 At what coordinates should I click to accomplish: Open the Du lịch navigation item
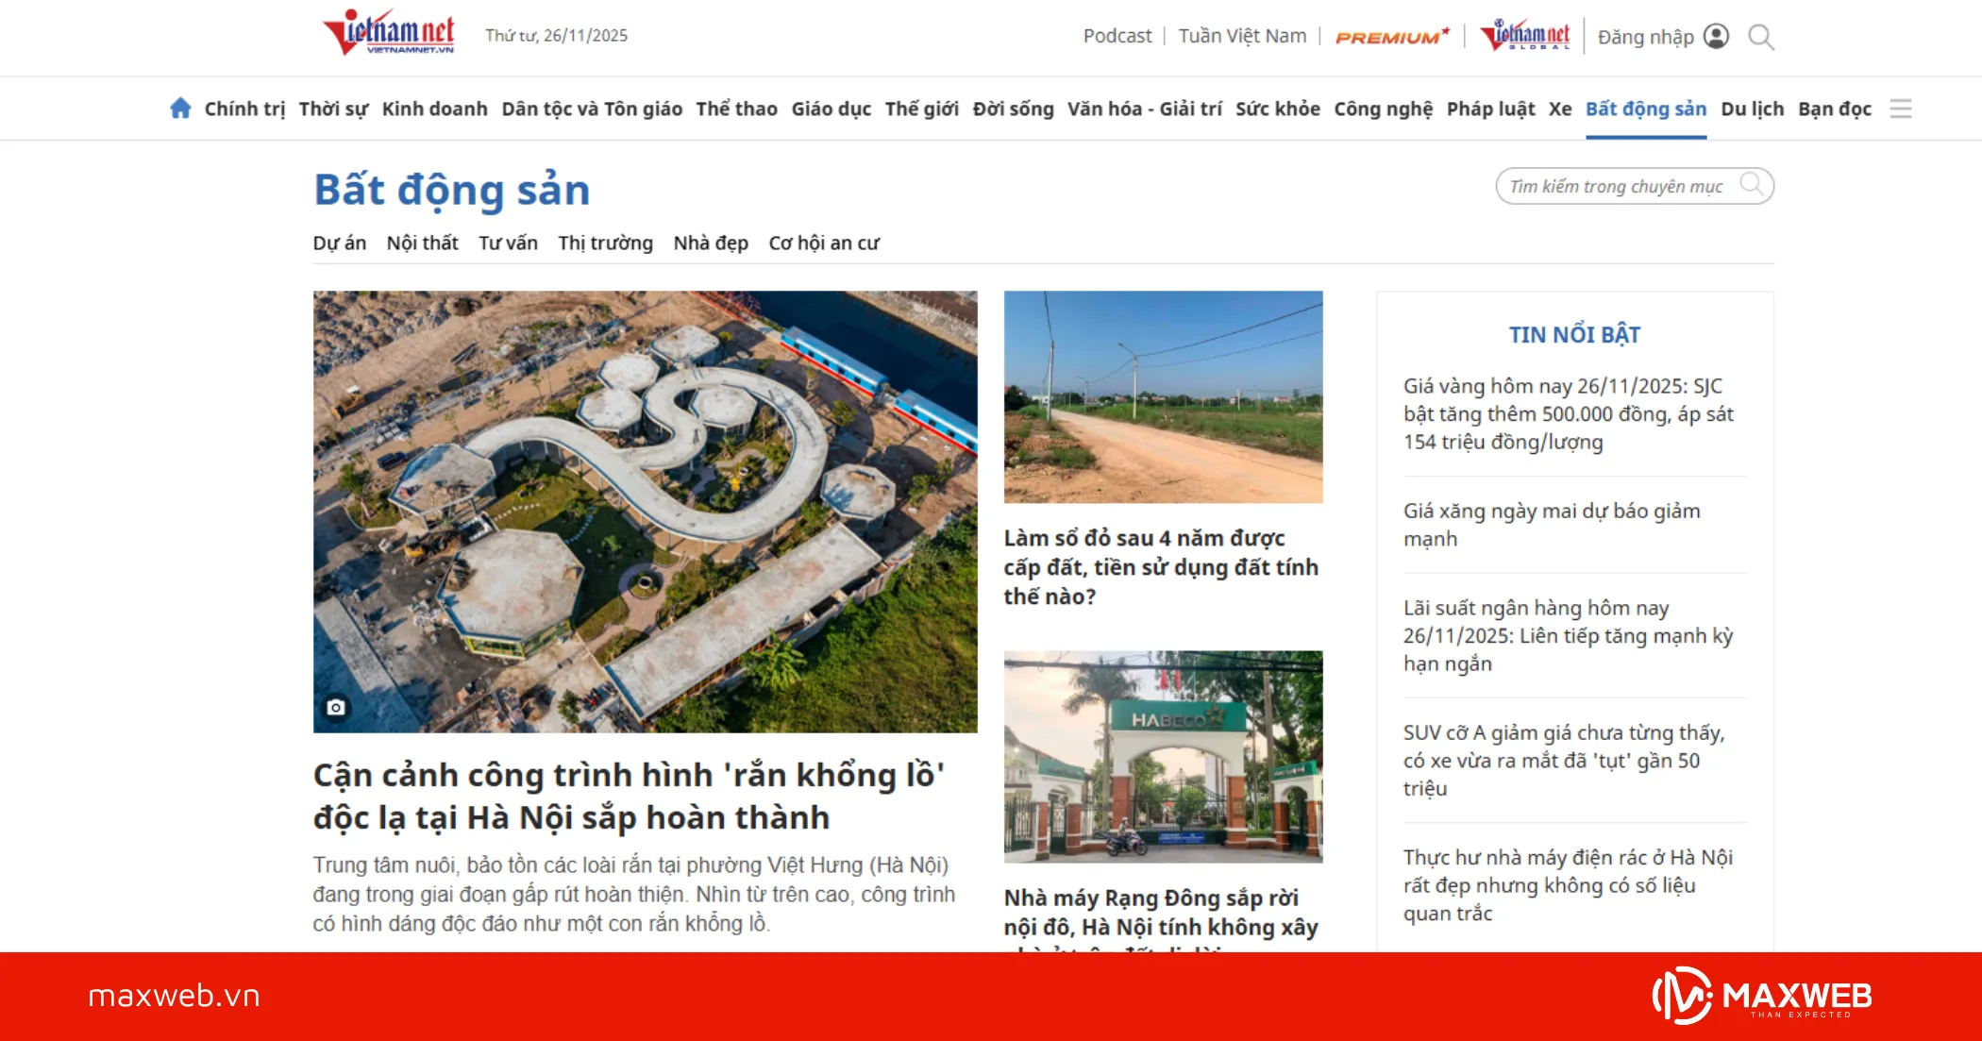pyautogui.click(x=1751, y=109)
